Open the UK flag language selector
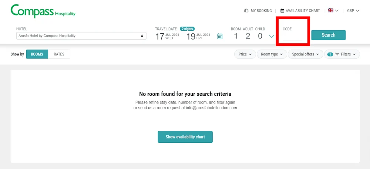370x169 pixels. tap(333, 11)
